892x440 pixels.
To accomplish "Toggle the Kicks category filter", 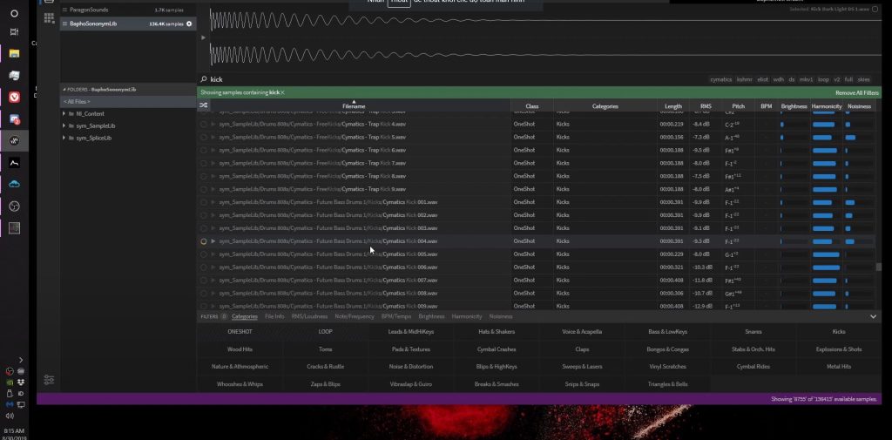I will [x=839, y=331].
